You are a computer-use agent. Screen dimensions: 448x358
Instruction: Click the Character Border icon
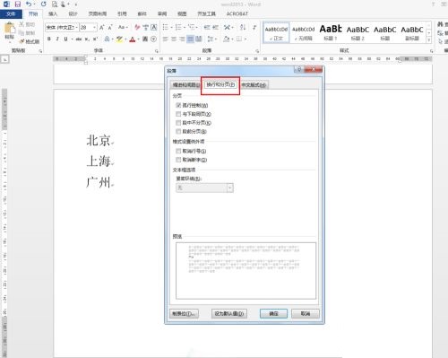point(154,28)
